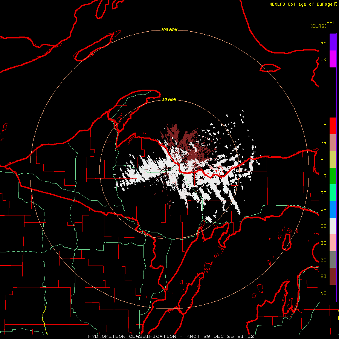Click the 'UK' legend label
This screenshot has height=339, width=339.
coord(323,59)
